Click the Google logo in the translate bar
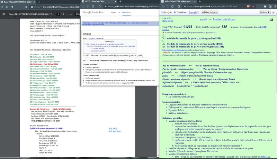The width and height of the screenshot is (277, 159). 167,12
